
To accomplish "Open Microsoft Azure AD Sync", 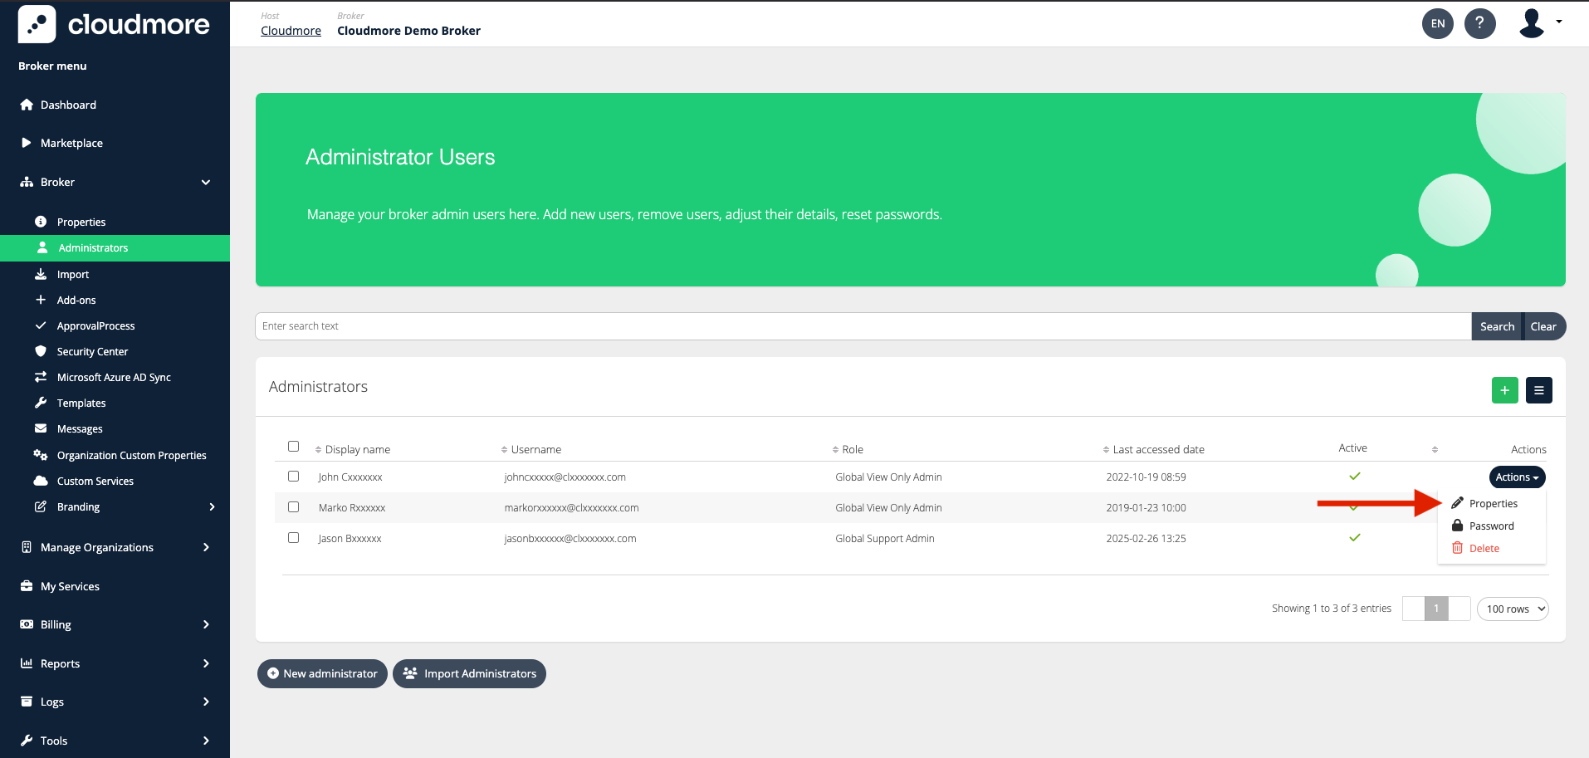I will 114,378.
